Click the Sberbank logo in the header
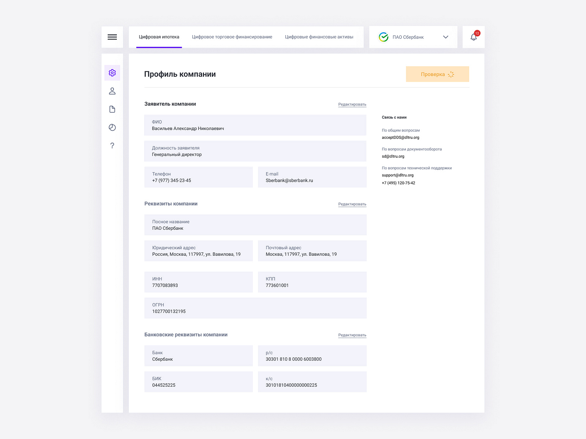Screen dimensions: 586x439 (x=383, y=37)
